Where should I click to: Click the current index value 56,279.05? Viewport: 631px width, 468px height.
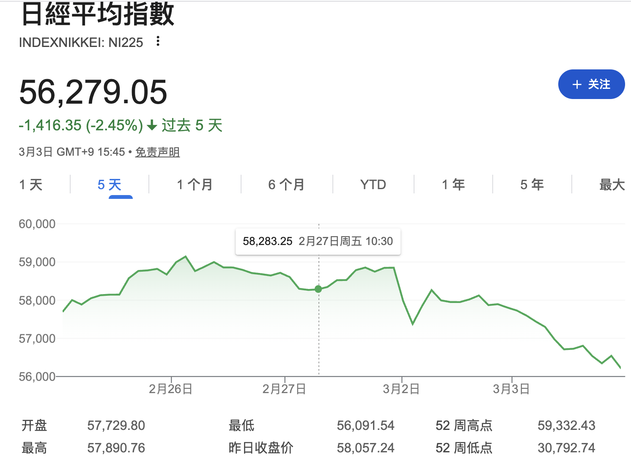tap(93, 92)
